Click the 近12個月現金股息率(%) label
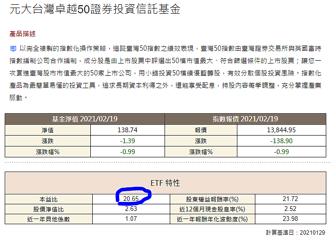 click(212, 209)
